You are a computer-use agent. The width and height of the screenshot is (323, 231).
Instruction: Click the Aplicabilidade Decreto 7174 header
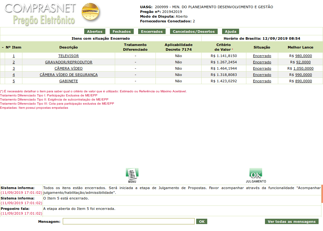pyautogui.click(x=179, y=47)
